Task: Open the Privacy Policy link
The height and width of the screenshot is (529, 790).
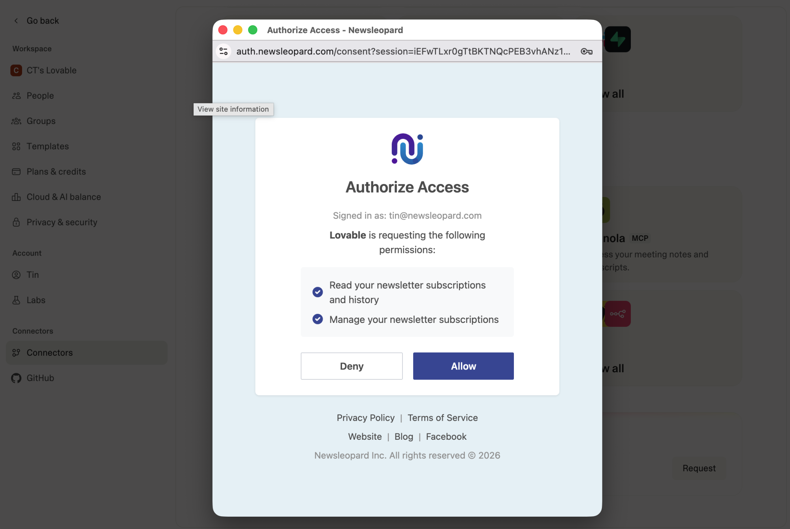Action: [365, 418]
